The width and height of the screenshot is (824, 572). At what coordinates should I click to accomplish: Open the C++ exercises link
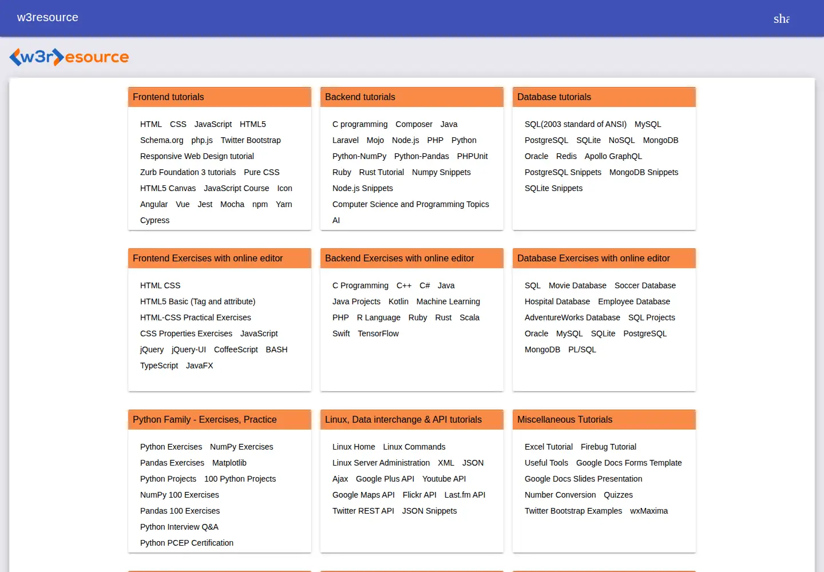coord(404,285)
